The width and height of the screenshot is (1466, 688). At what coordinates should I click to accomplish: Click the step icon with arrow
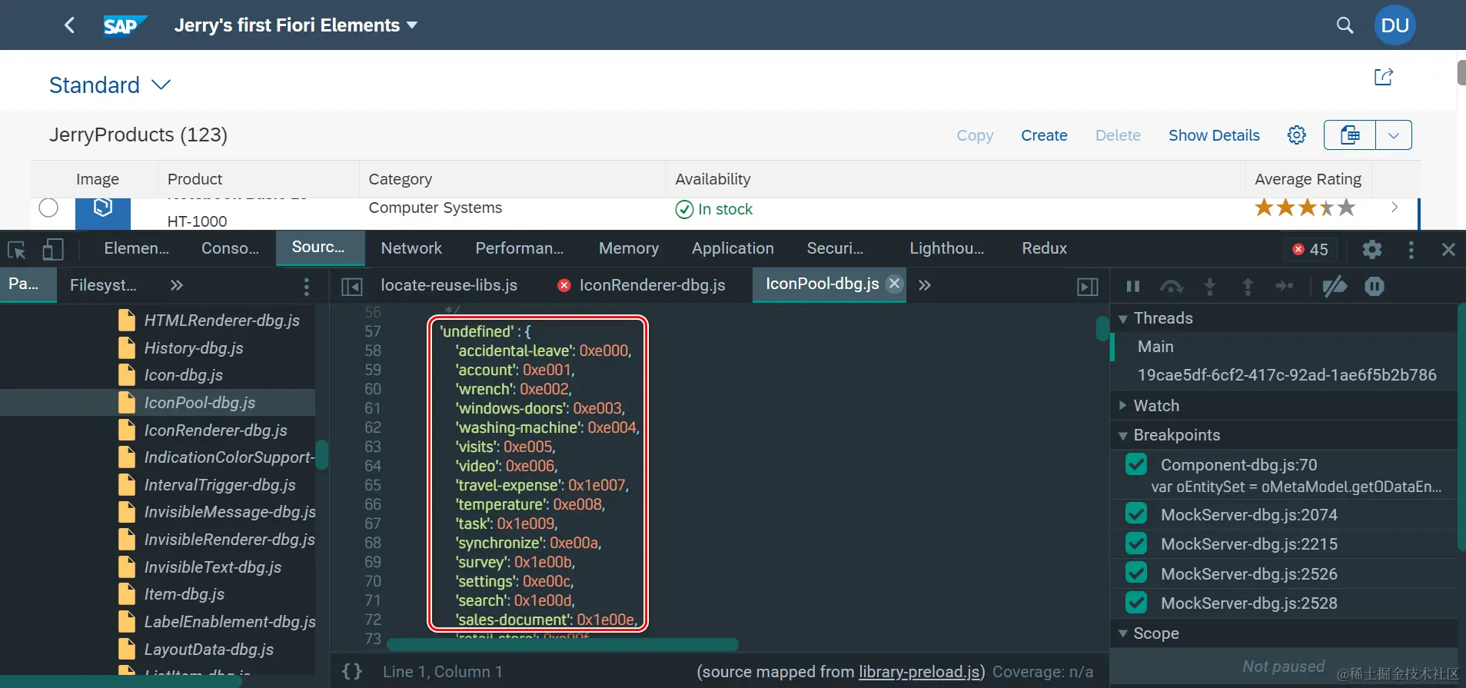[1285, 286]
